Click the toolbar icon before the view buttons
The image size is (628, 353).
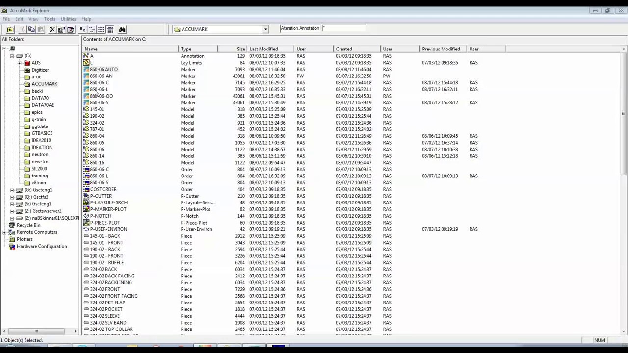click(x=71, y=30)
